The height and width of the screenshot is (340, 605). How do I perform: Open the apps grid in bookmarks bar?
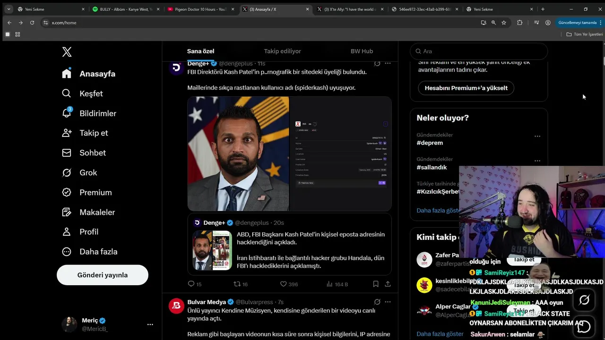17,34
